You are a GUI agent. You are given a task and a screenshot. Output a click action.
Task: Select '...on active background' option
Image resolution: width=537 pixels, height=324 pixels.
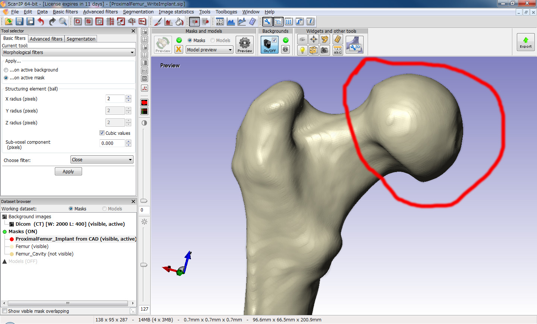tap(31, 70)
